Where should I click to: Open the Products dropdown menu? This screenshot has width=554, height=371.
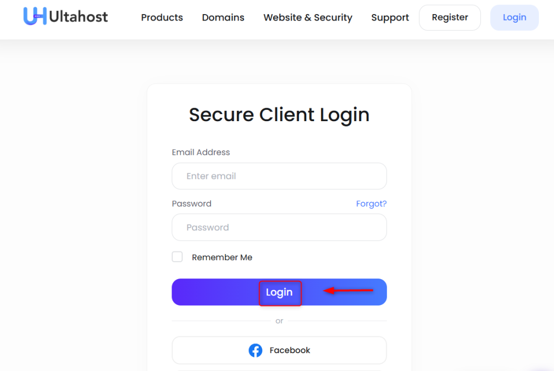click(162, 17)
